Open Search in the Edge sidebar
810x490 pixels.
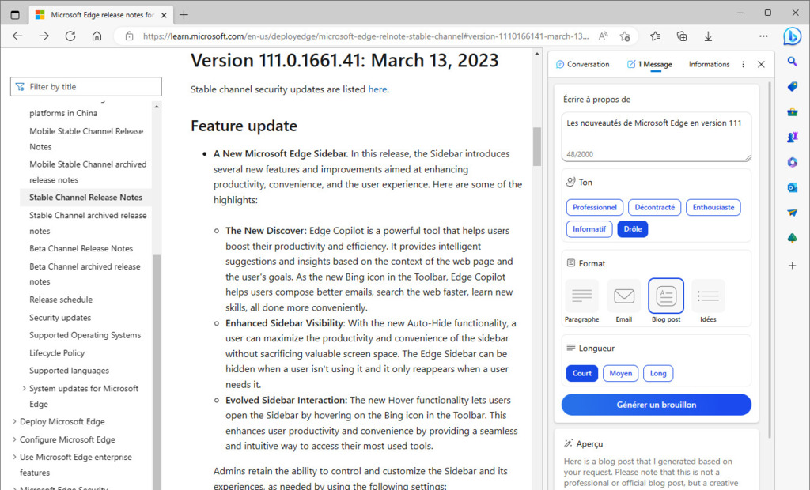tap(792, 61)
